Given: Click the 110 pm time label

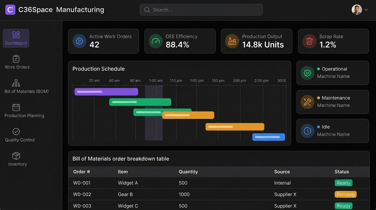Looking at the screenshot, I should click(x=176, y=81).
